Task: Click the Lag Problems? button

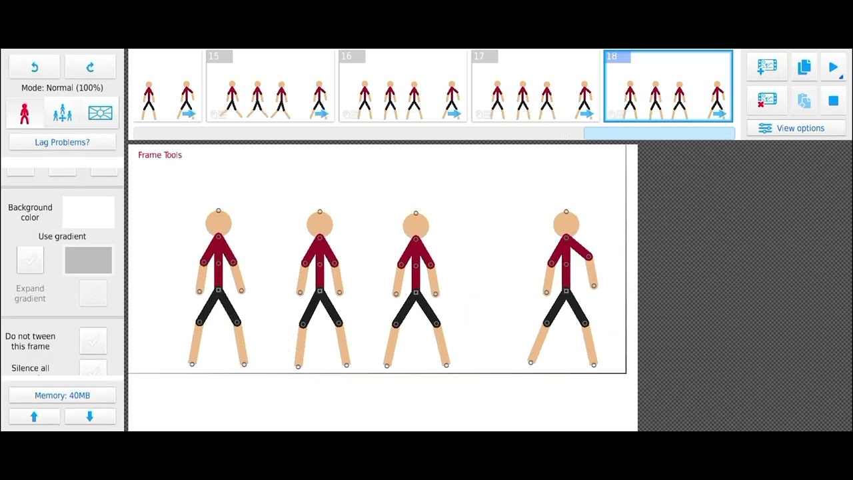Action: point(62,142)
